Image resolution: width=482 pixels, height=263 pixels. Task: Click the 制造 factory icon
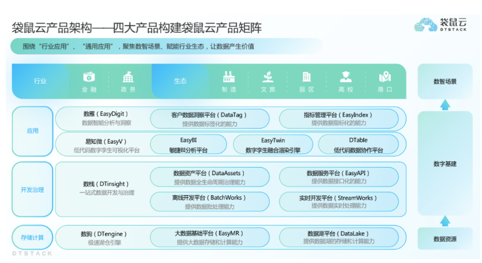click(x=229, y=77)
